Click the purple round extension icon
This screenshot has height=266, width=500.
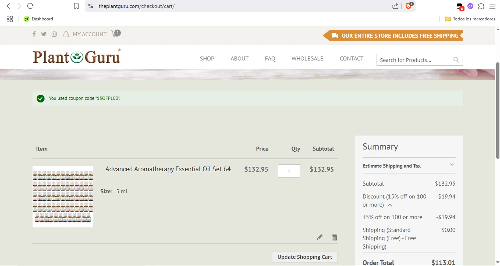pyautogui.click(x=470, y=6)
